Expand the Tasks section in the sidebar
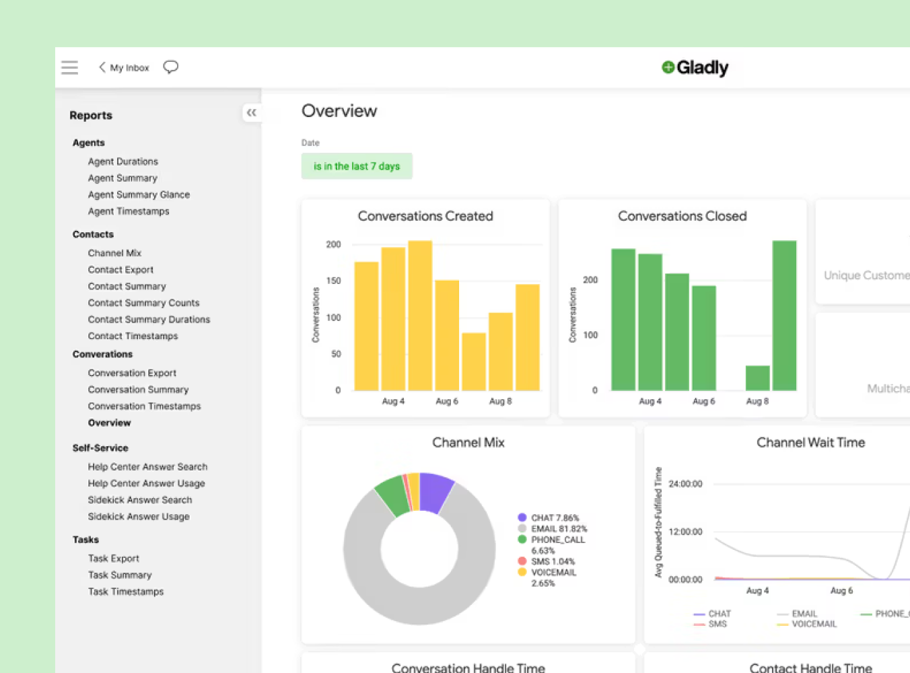Screen dimensions: 910x673 (85, 539)
